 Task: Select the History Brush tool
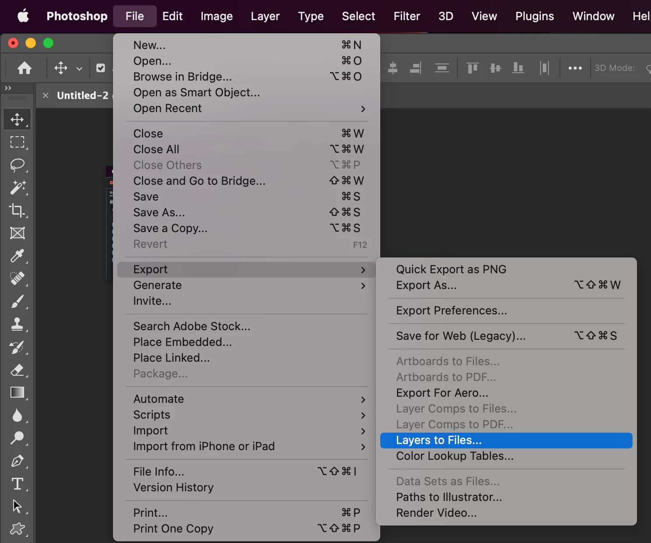17,347
